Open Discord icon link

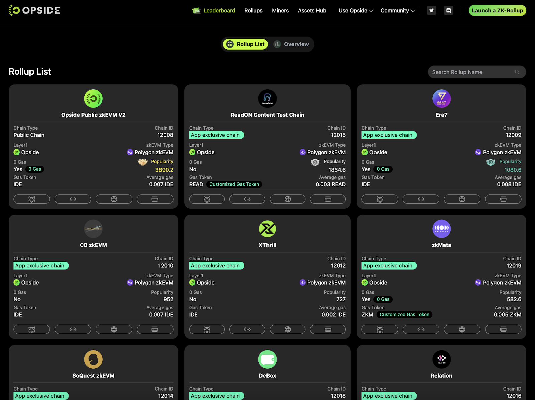tap(449, 11)
